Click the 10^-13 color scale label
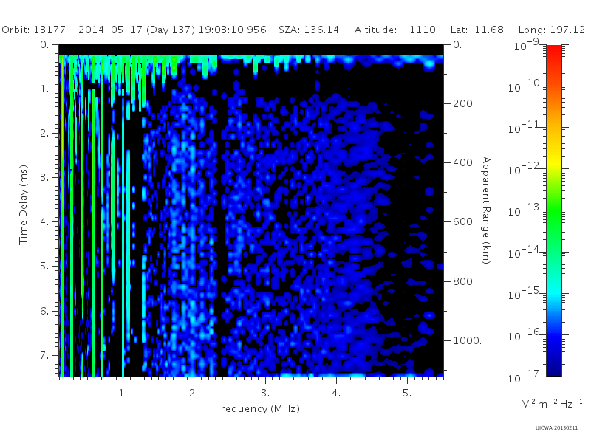The height and width of the screenshot is (443, 591). (525, 211)
